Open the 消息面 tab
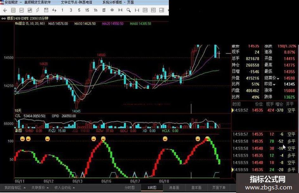Screen dimensions: 299x193 (x=174, y=188)
